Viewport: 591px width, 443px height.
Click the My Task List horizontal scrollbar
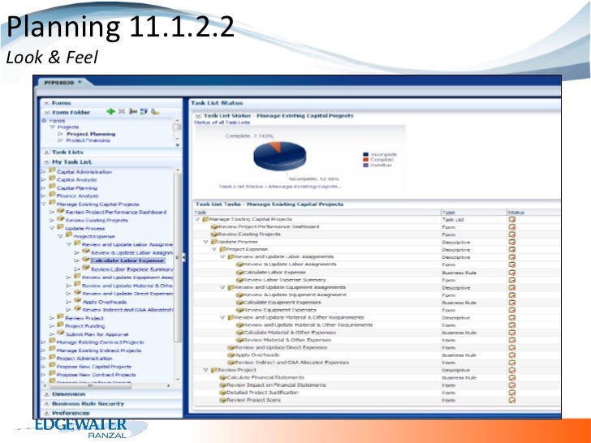tap(90, 385)
